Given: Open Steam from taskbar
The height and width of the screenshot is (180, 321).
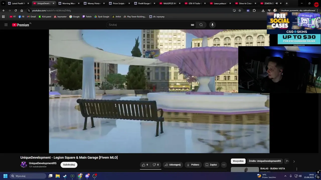Looking at the screenshot, I should 65,176.
